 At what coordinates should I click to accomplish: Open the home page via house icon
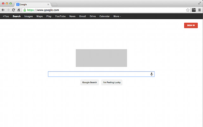(x=19, y=10)
